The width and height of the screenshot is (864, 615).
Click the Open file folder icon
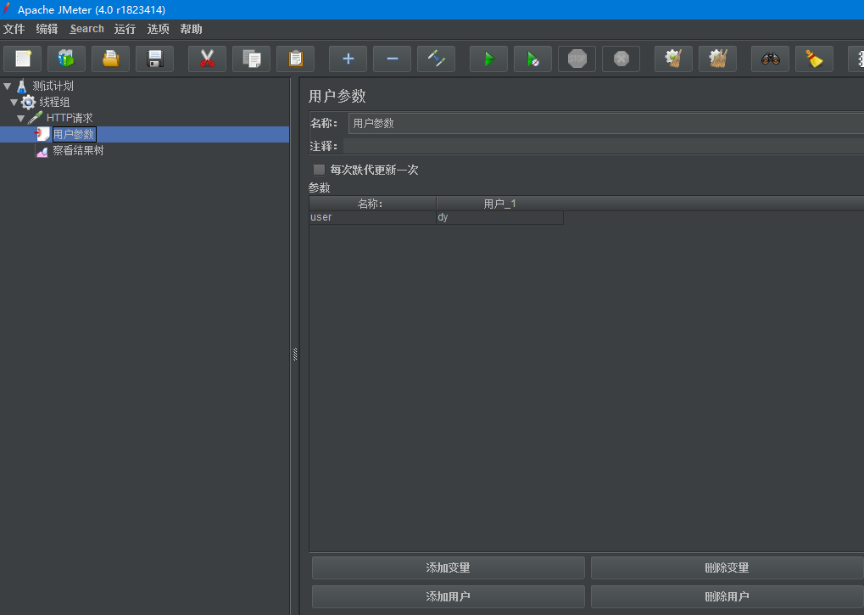[x=110, y=59]
